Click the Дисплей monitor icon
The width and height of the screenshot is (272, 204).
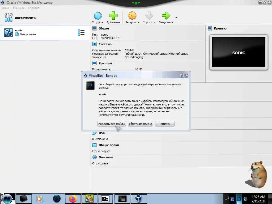[x=94, y=63]
